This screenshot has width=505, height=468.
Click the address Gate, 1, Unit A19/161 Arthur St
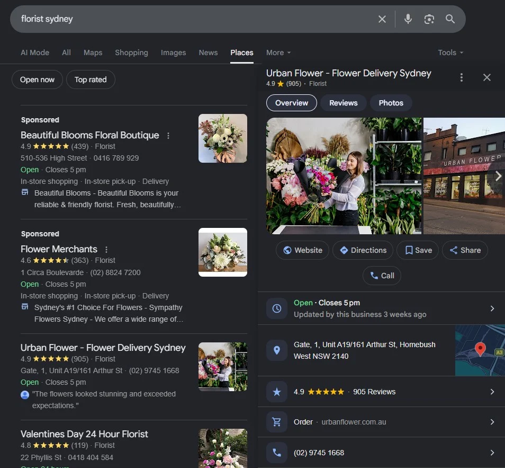pyautogui.click(x=364, y=350)
